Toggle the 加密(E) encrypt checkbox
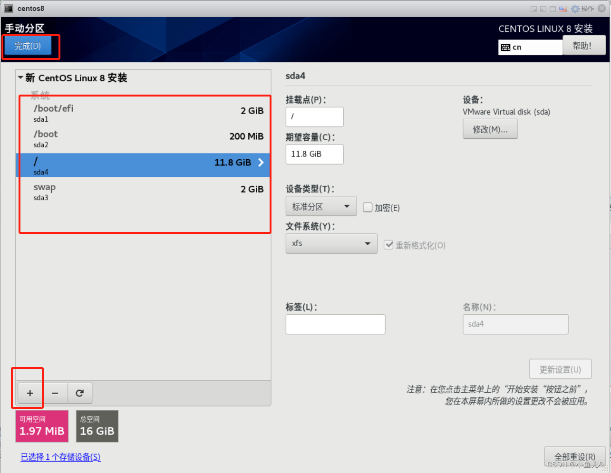 pyautogui.click(x=368, y=207)
